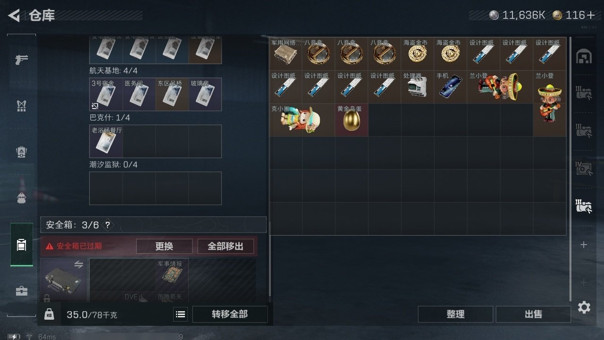Image resolution: width=604 pixels, height=340 pixels.
Task: Toggle the safe box swap arrows icon
Action: pyautogui.click(x=78, y=264)
